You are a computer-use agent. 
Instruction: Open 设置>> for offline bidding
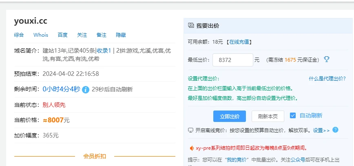(x=321, y=131)
